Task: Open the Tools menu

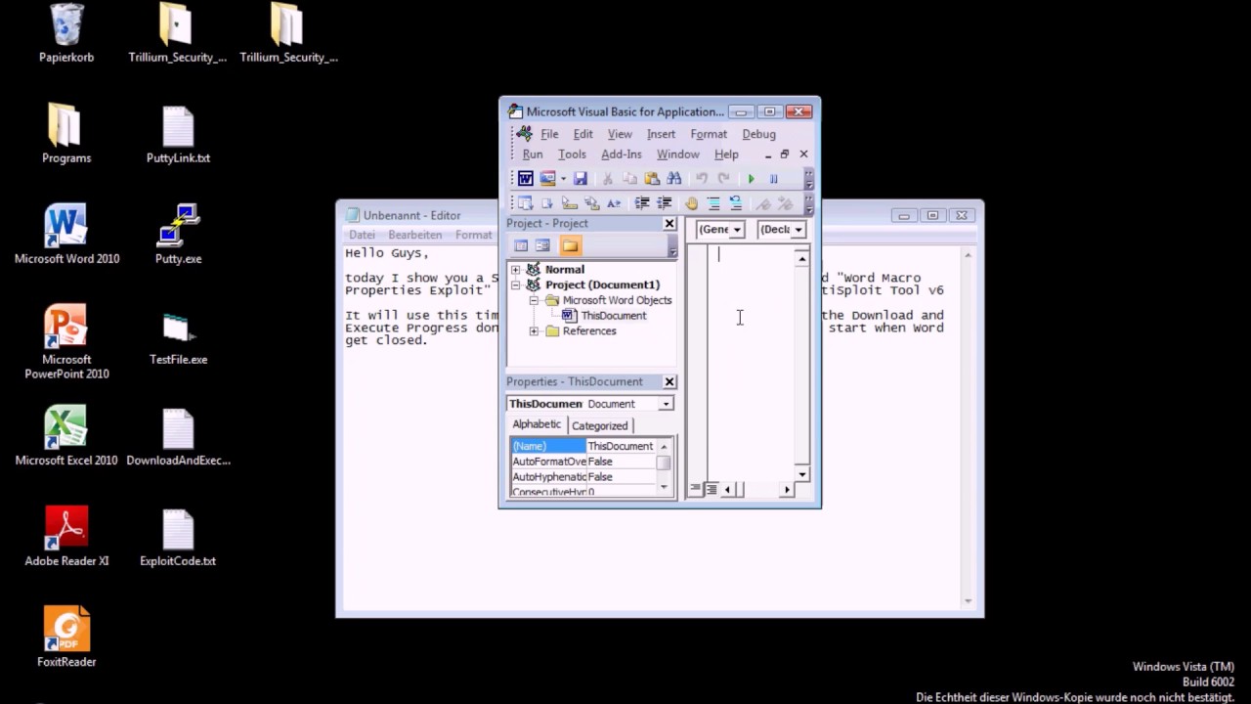Action: pyautogui.click(x=572, y=154)
